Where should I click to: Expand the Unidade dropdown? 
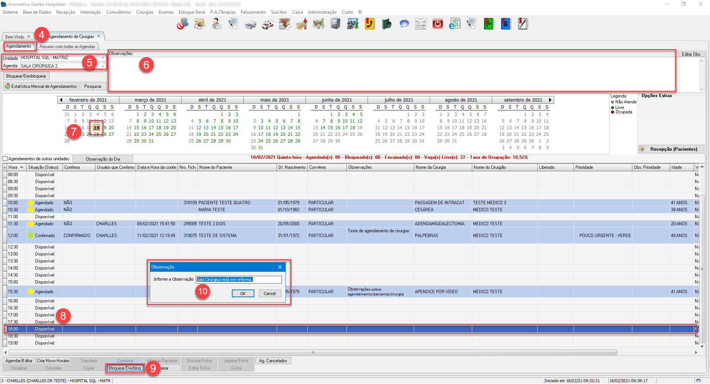point(103,58)
